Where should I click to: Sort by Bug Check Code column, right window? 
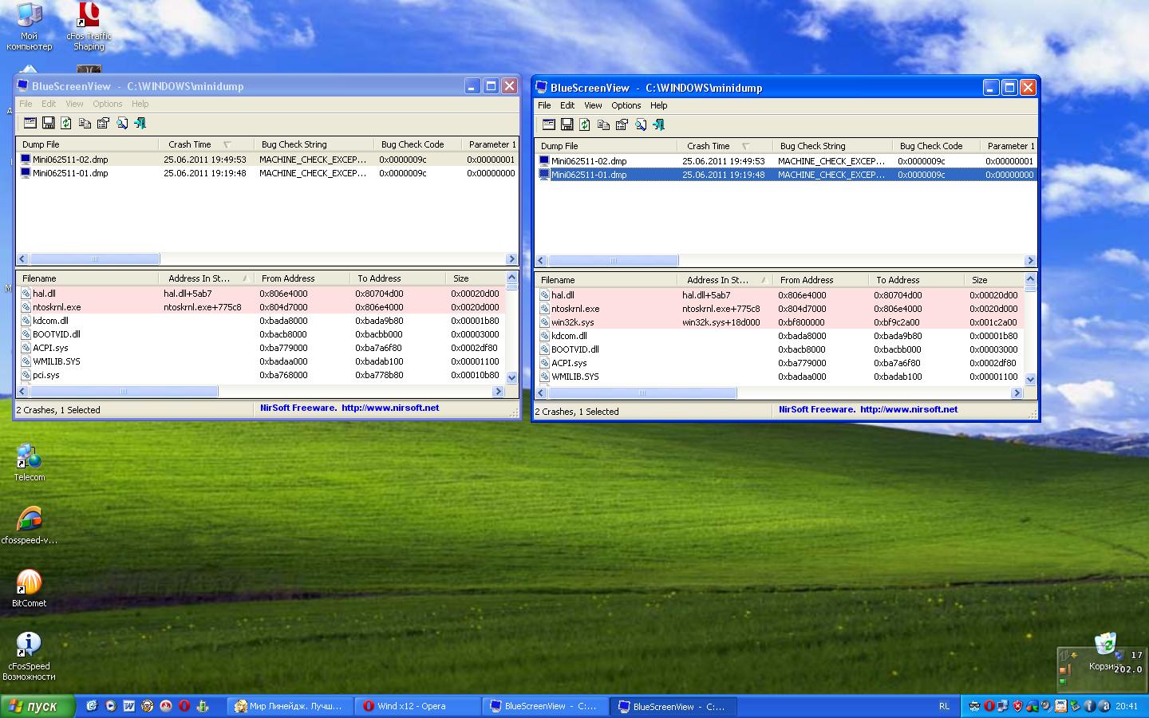point(930,146)
